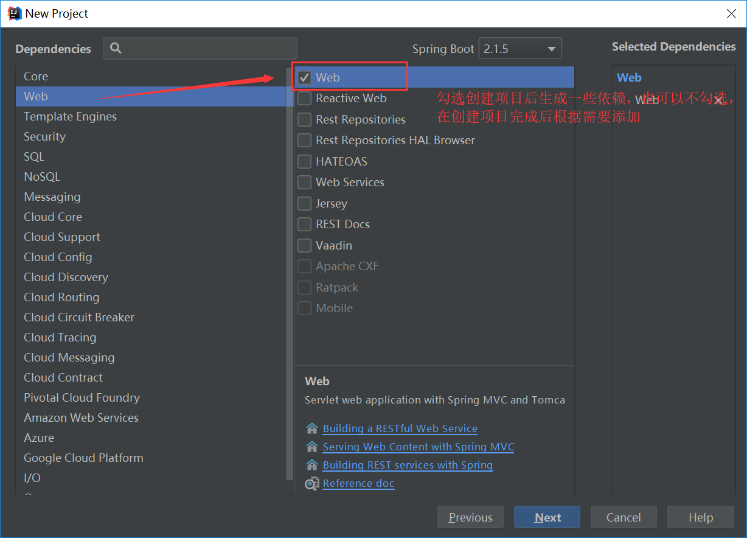Select Cloud Discovery category
This screenshot has height=538, width=747.
click(x=151, y=277)
